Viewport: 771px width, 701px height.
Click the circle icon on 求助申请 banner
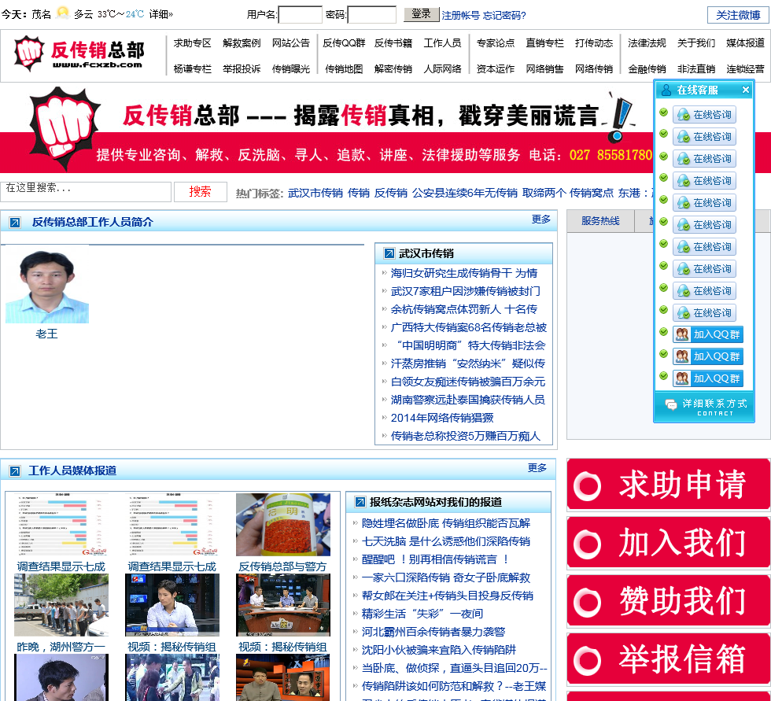(588, 486)
